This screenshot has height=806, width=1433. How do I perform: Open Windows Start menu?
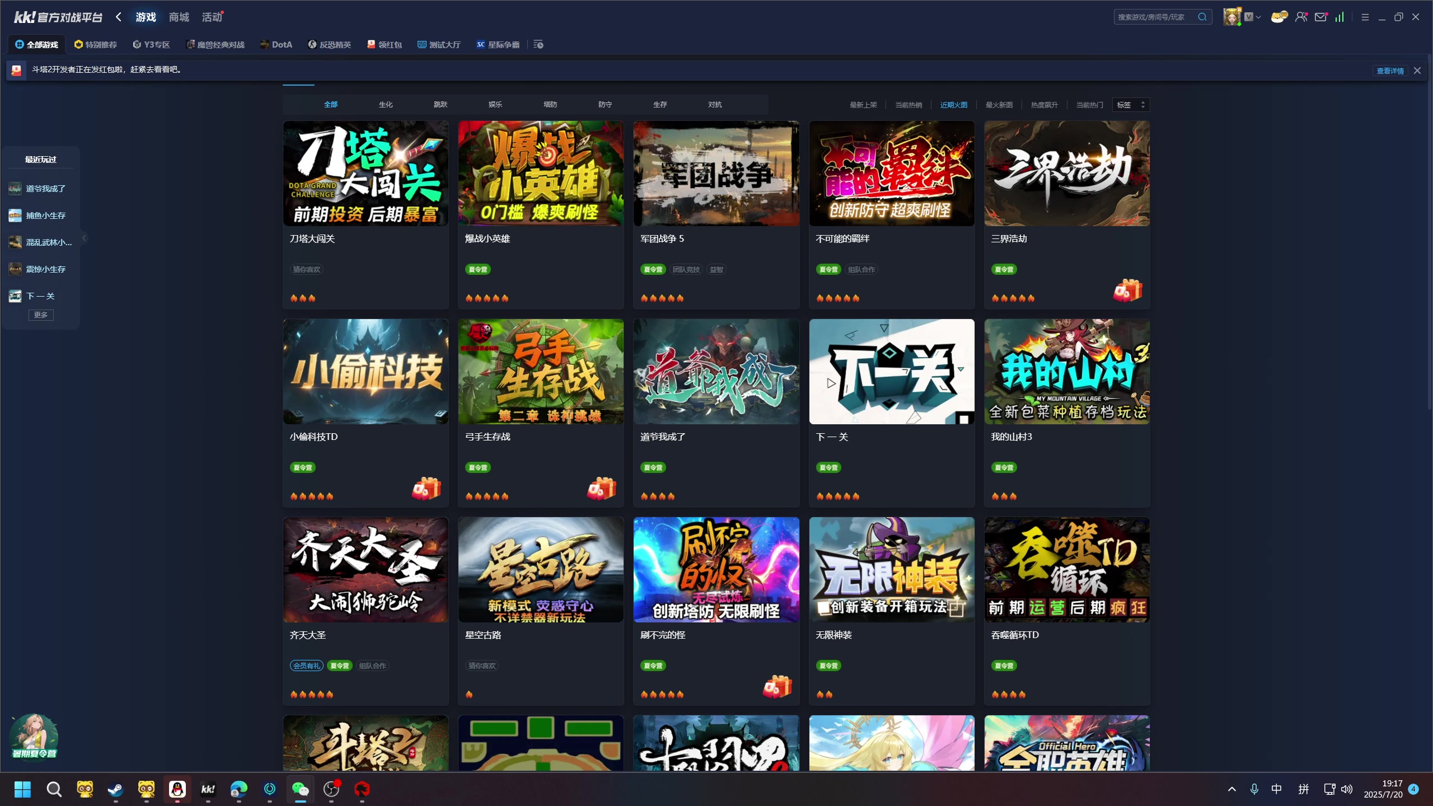click(x=22, y=789)
